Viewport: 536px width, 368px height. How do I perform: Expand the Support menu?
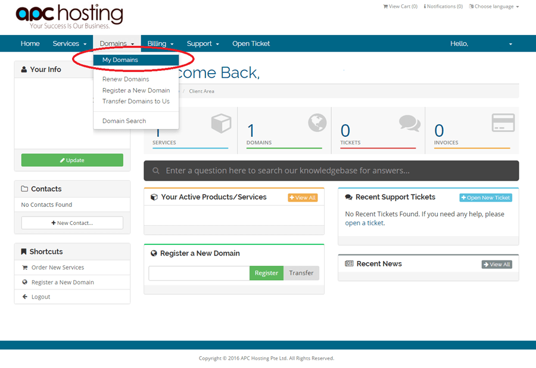pyautogui.click(x=202, y=43)
